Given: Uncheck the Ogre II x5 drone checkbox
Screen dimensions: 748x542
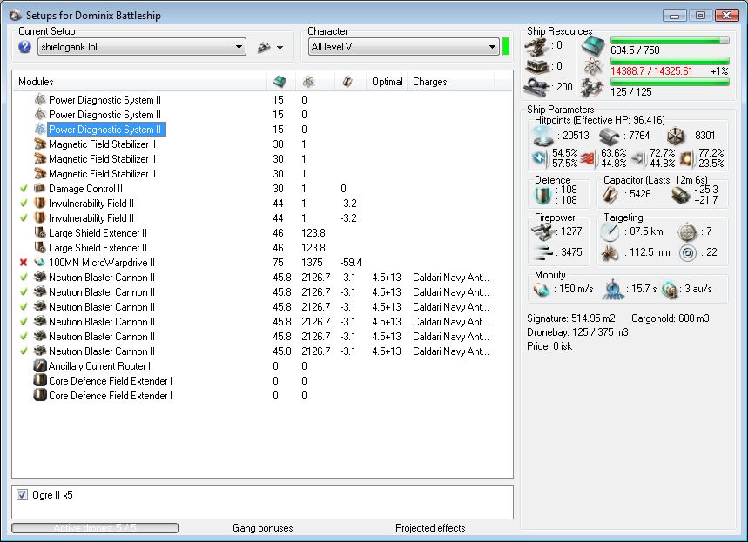Looking at the screenshot, I should [x=22, y=494].
